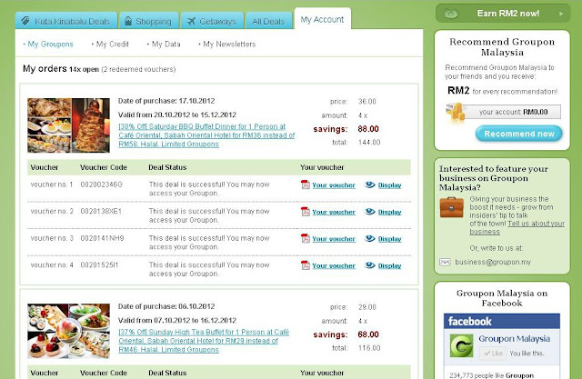
Task: Click the airplane icon on Getaways
Action: click(191, 21)
